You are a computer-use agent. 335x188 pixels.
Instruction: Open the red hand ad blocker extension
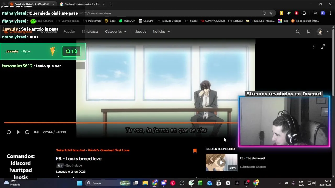(297, 13)
